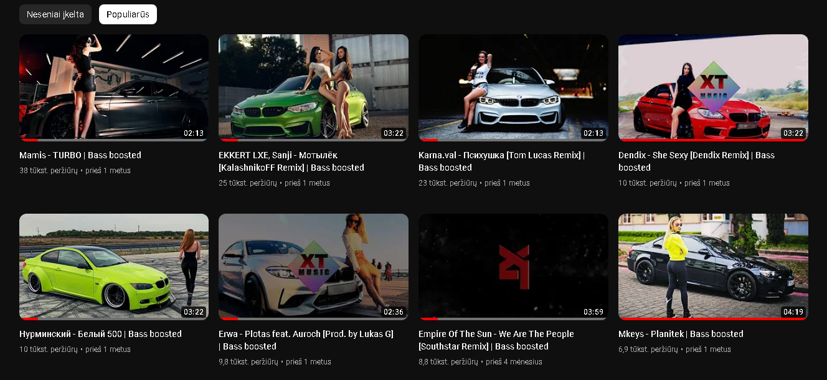The height and width of the screenshot is (380, 827).
Task: Click the "23 tūkst. peržiūrų" view count
Action: pyautogui.click(x=448, y=183)
